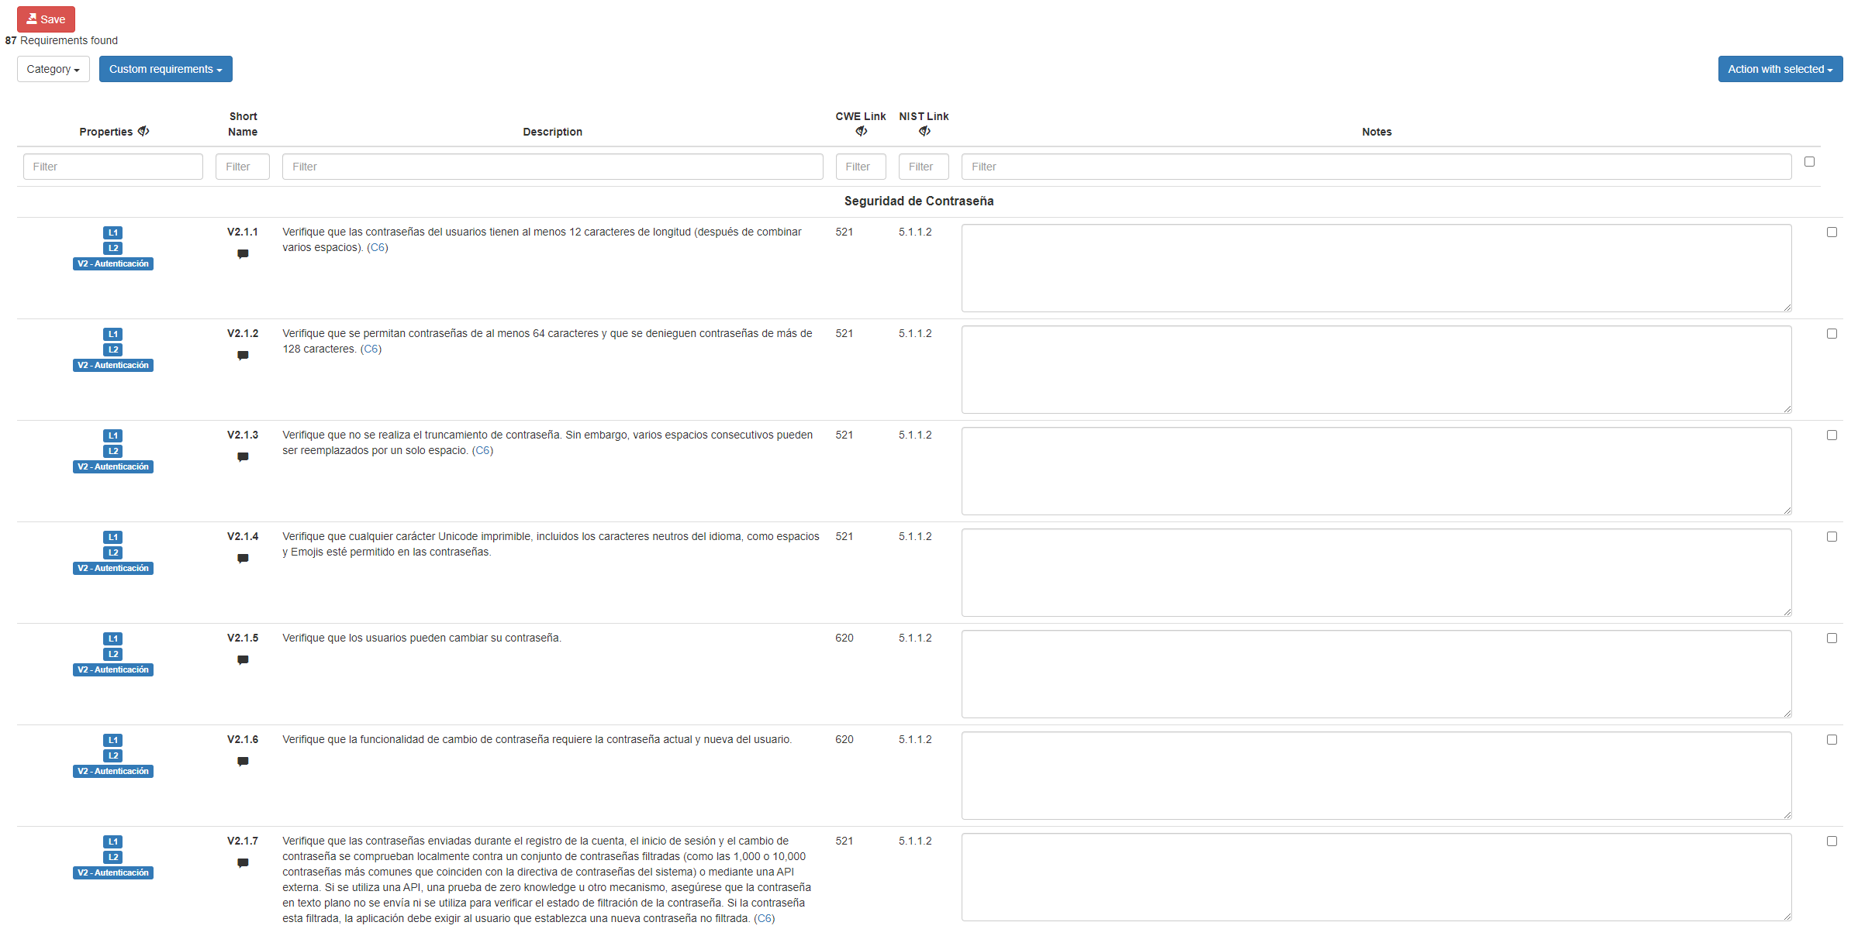Open comments for requirement V2.1.7
The image size is (1858, 936).
243,863
